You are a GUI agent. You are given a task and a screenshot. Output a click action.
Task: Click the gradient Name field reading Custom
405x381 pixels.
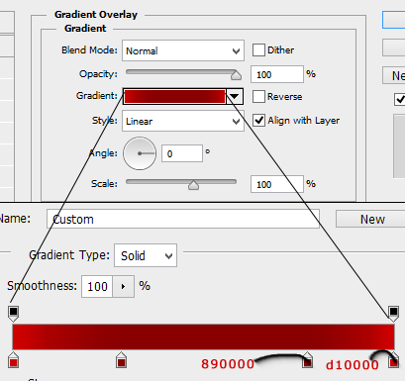(183, 219)
